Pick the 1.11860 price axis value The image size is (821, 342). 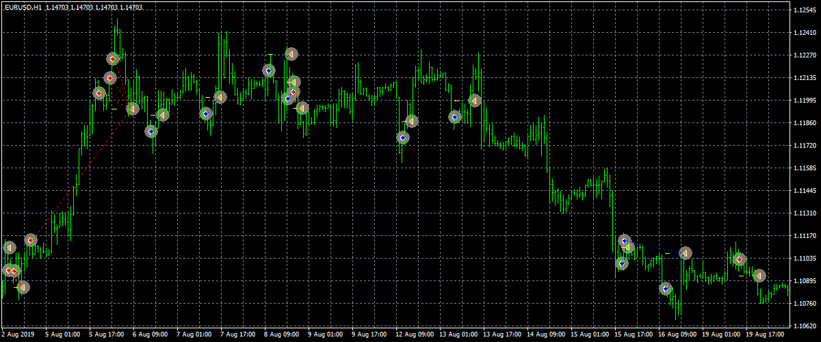(805, 123)
